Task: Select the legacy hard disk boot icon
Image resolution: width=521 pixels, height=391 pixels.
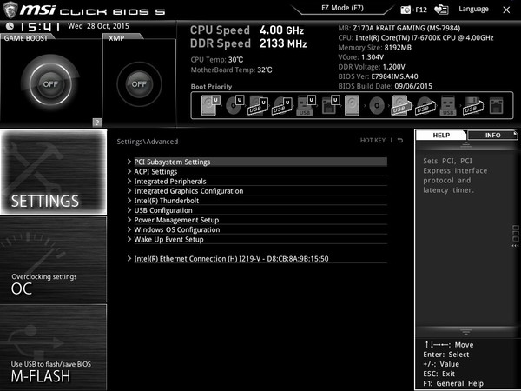Action: [x=352, y=105]
